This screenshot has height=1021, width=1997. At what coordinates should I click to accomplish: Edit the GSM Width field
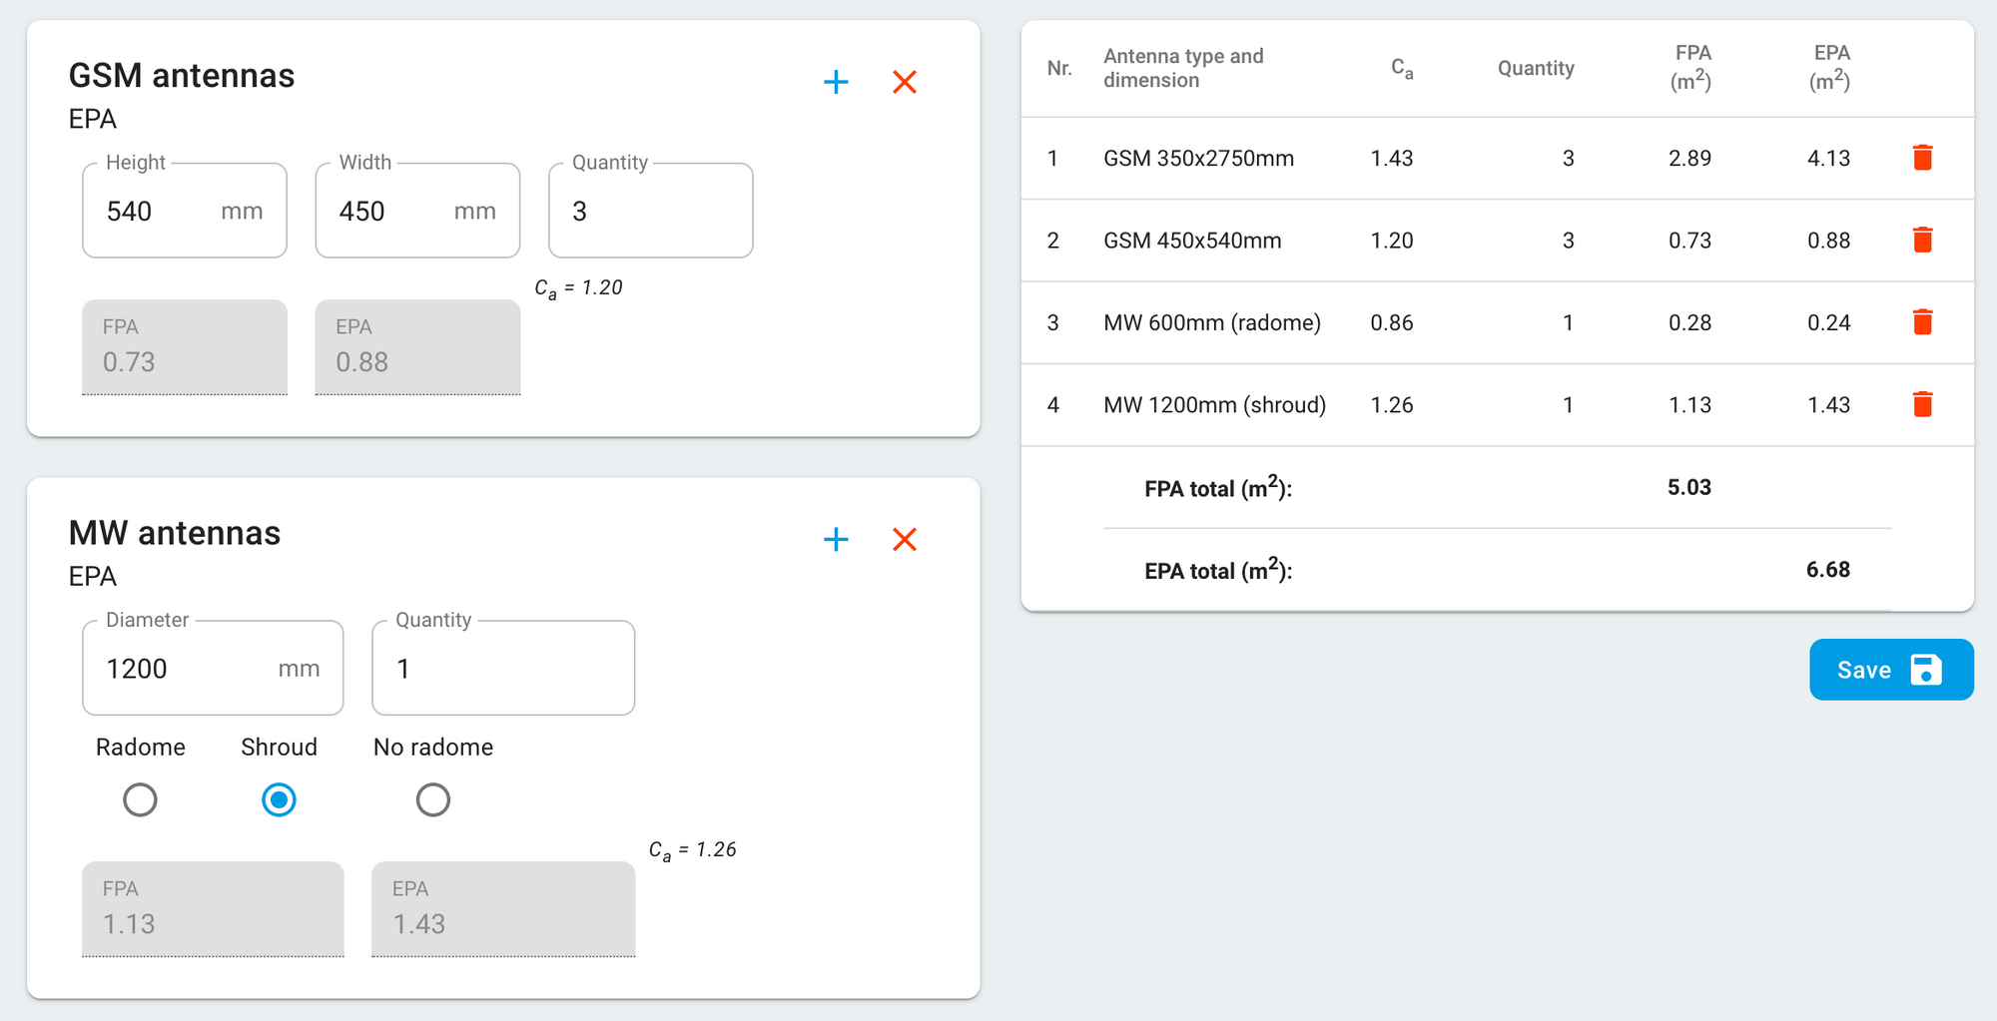(x=392, y=212)
